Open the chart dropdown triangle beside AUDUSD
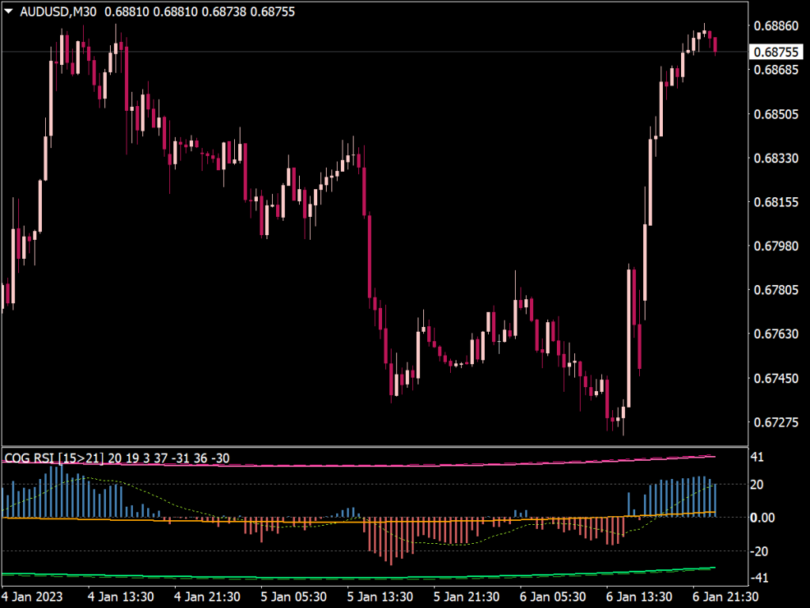Image resolution: width=810 pixels, height=608 pixels. tap(8, 11)
